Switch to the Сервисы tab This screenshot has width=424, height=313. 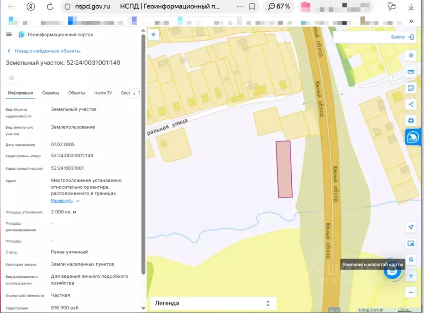click(51, 93)
